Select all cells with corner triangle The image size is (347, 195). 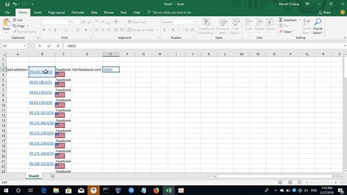coord(4,54)
